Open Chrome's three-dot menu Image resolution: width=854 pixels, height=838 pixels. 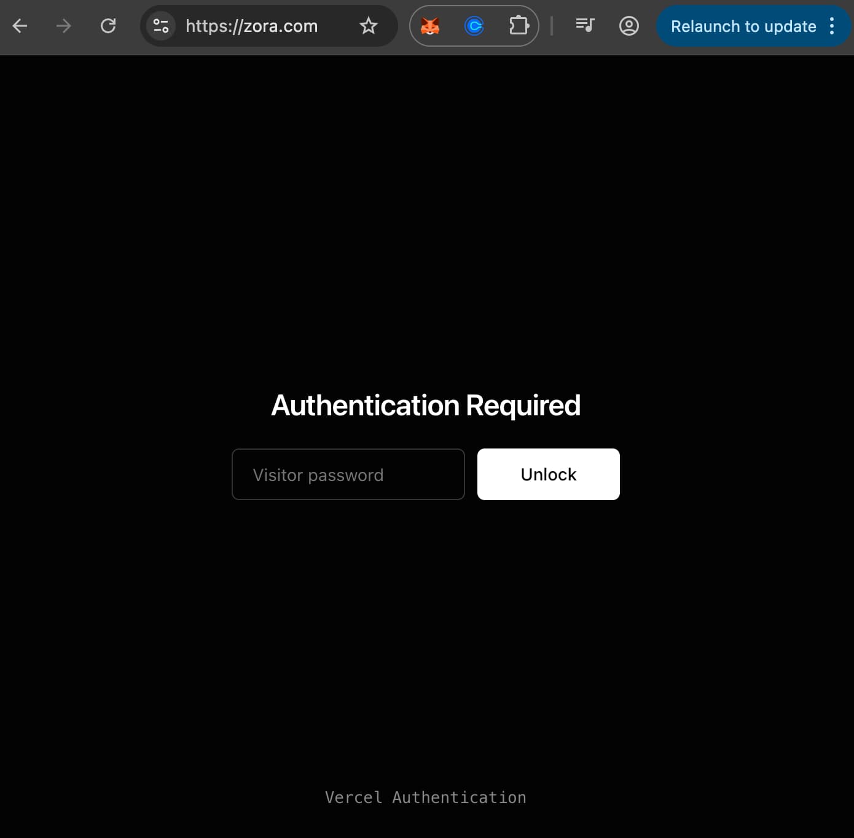pos(833,26)
